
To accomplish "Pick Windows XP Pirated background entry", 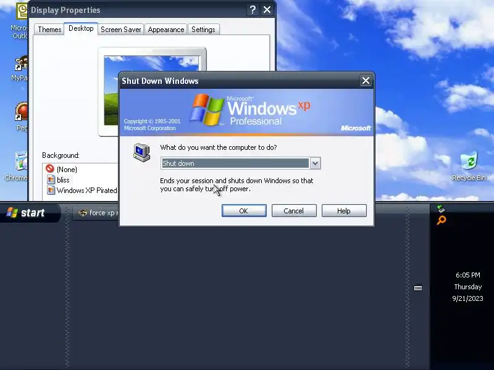I will click(86, 191).
